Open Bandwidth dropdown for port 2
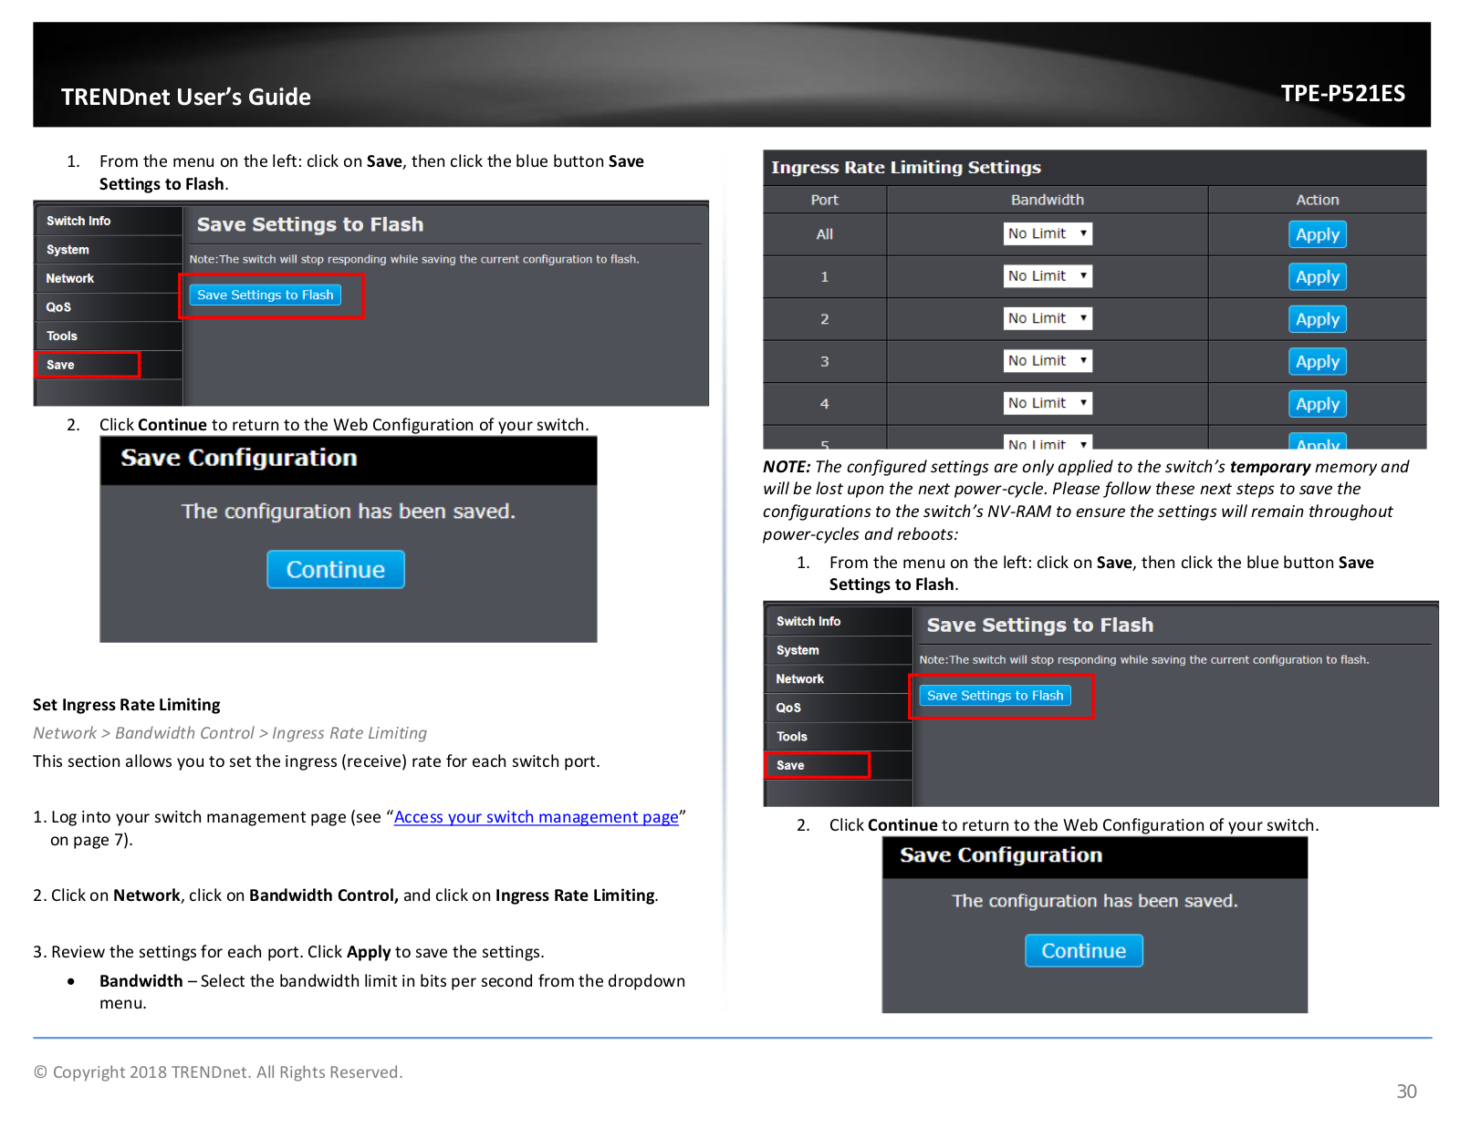This screenshot has width=1460, height=1128. click(x=1048, y=318)
